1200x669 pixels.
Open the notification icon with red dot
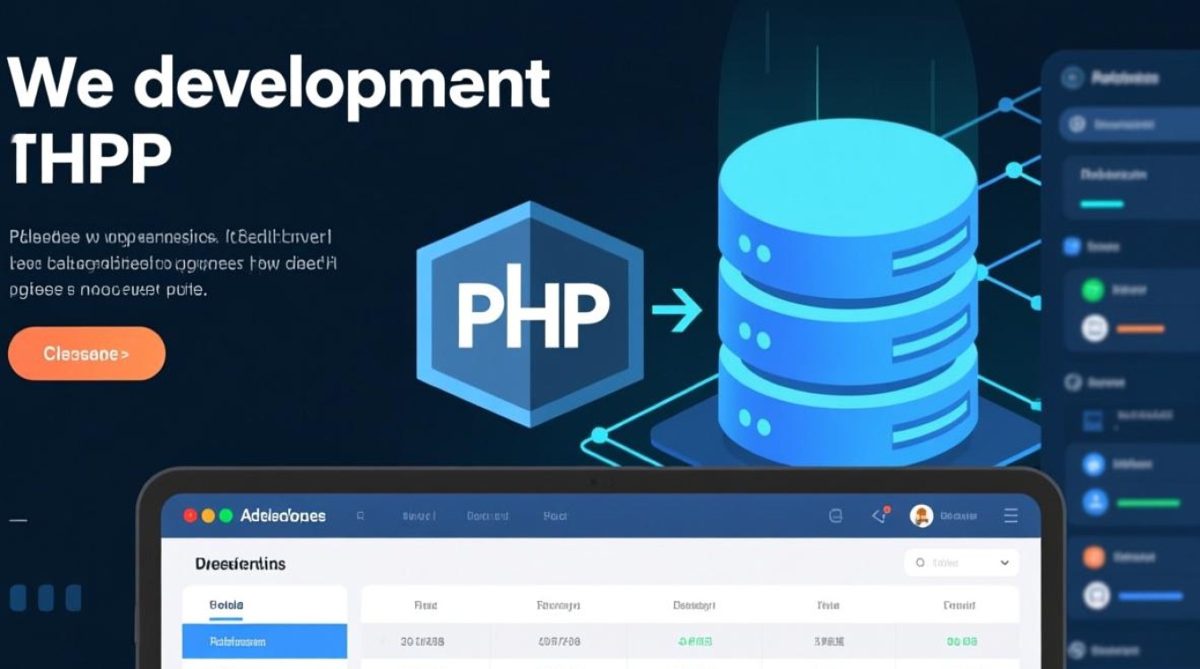(x=879, y=515)
